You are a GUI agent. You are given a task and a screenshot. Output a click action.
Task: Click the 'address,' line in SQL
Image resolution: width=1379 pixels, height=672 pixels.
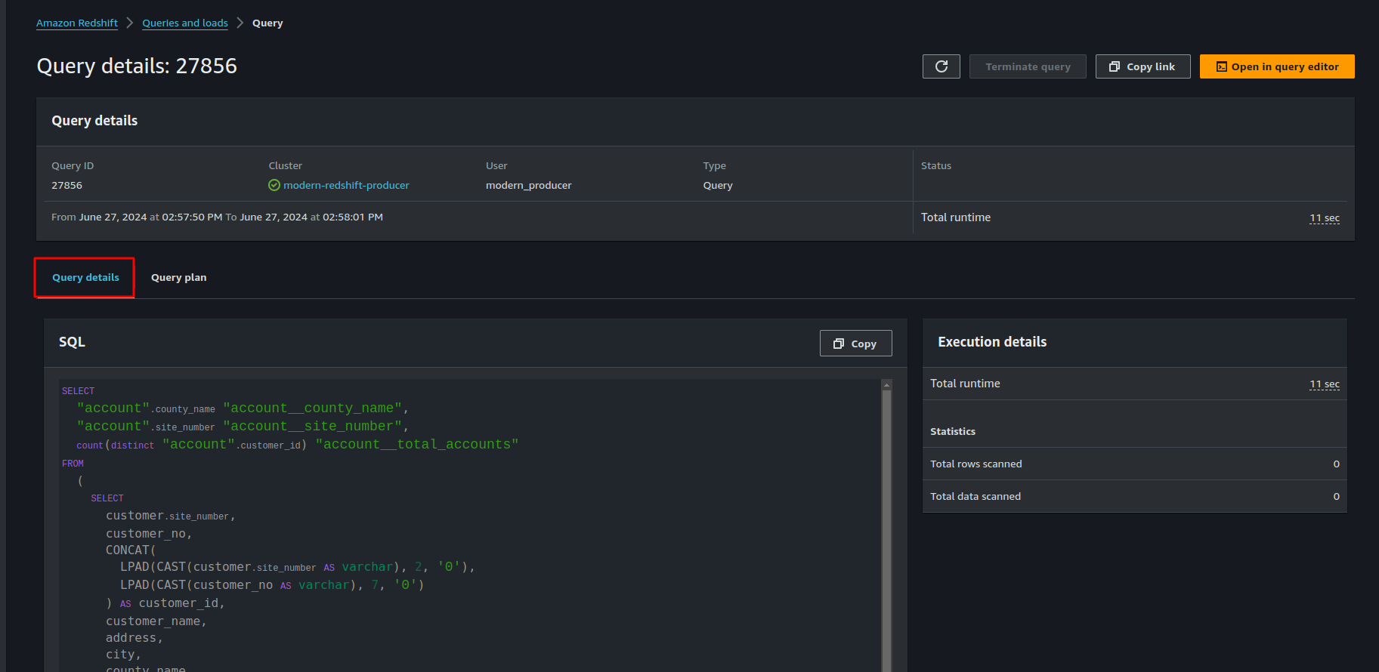tap(134, 638)
